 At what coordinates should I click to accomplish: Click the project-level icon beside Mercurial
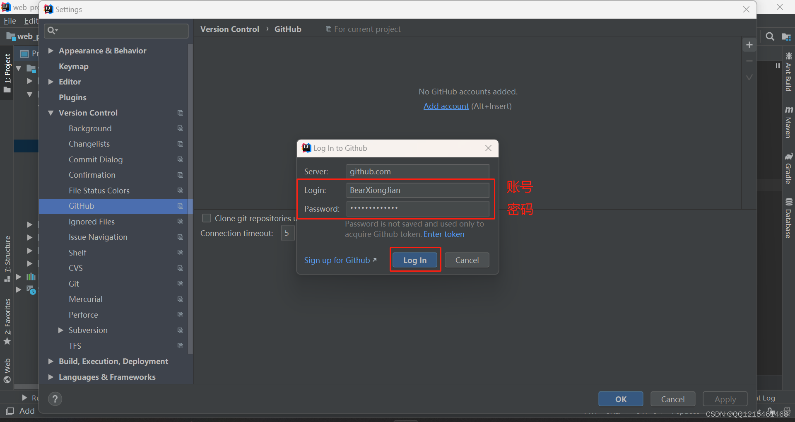(181, 299)
